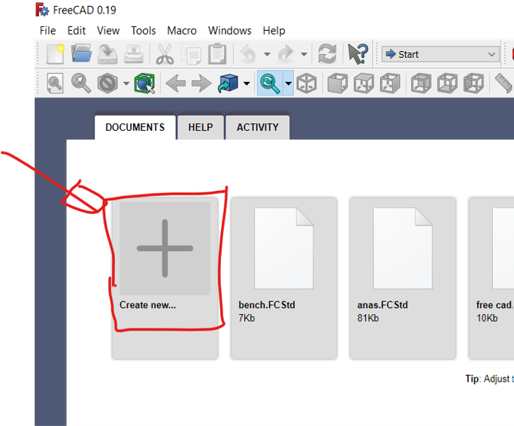514x426 pixels.
Task: Click the New document icon
Action: 55,54
